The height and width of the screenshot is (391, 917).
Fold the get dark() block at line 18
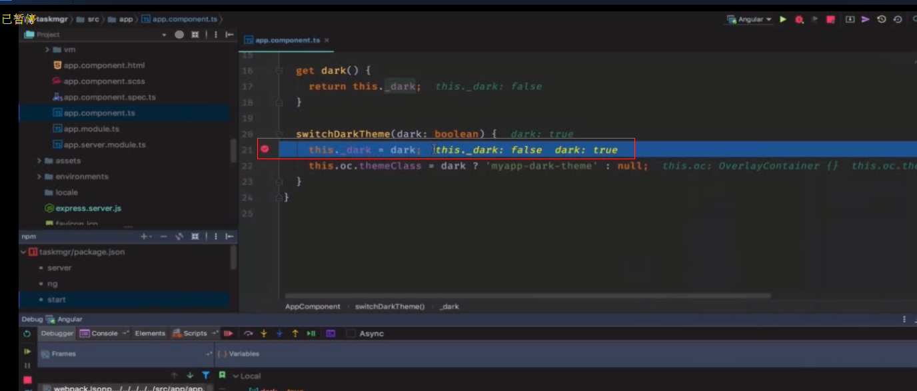pyautogui.click(x=279, y=103)
